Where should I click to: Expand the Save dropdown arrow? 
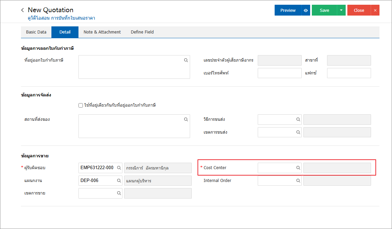point(341,10)
